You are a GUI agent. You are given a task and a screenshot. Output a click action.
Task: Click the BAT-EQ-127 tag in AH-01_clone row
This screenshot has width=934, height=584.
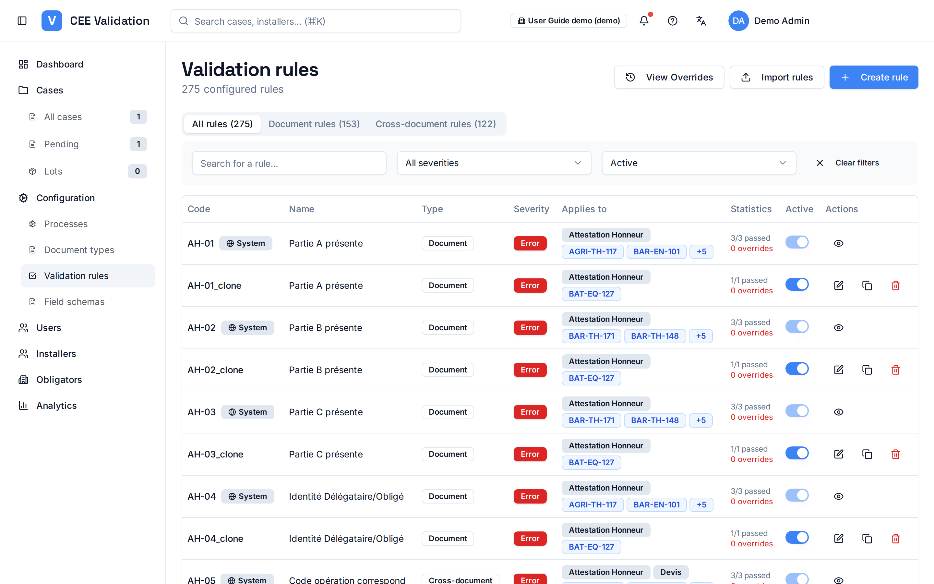tap(591, 294)
